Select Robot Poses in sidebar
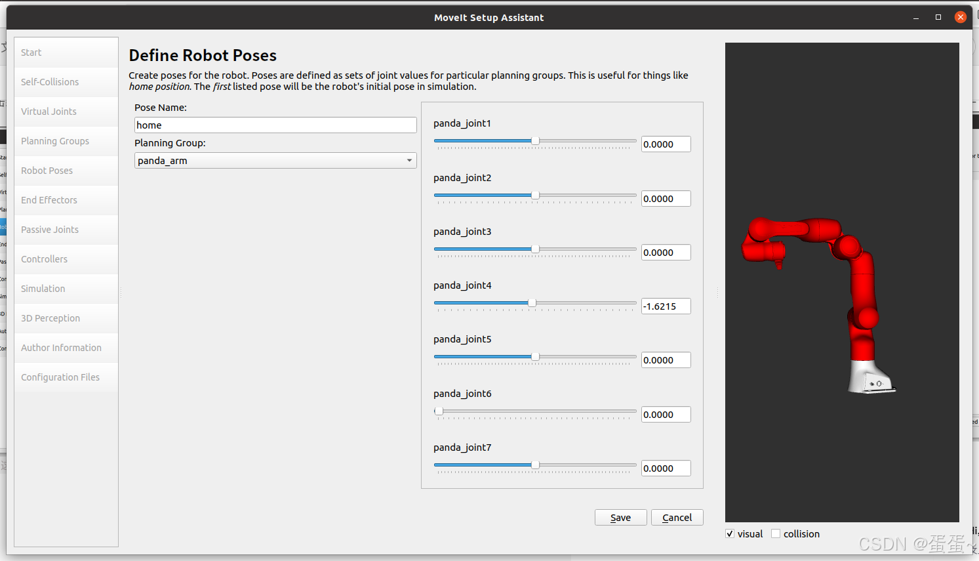 click(66, 171)
